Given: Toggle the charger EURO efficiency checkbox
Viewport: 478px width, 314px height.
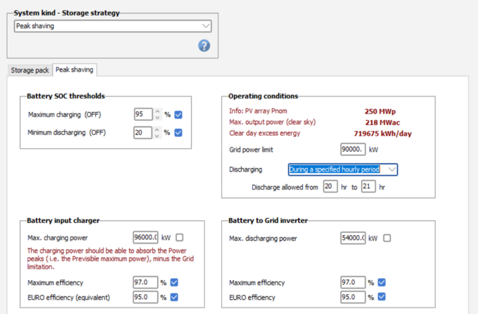Looking at the screenshot, I should (174, 297).
